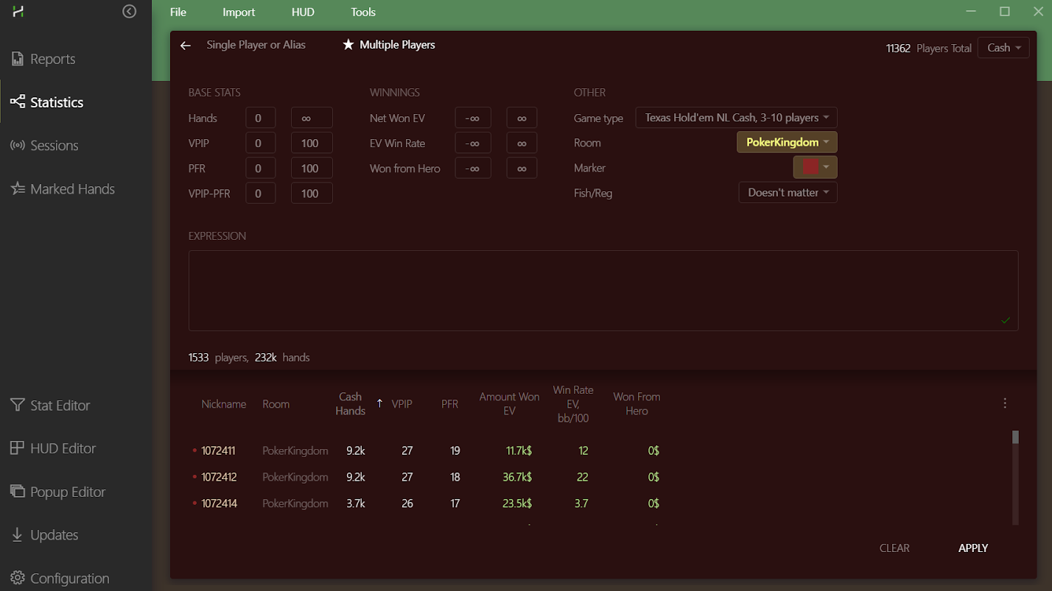Click the EV Win Rate maximum field

pos(522,143)
